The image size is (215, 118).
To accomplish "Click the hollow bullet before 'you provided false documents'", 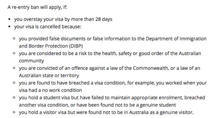I will tap(14, 39).
